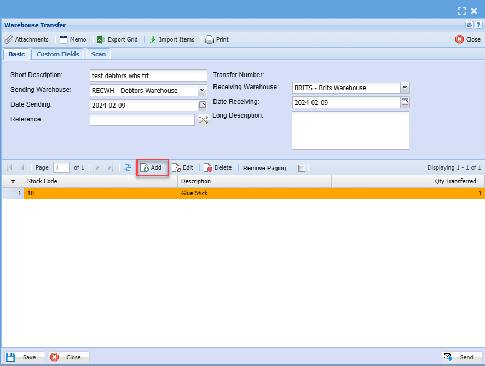Click into the Long Description text area
The width and height of the screenshot is (485, 366).
click(x=350, y=130)
